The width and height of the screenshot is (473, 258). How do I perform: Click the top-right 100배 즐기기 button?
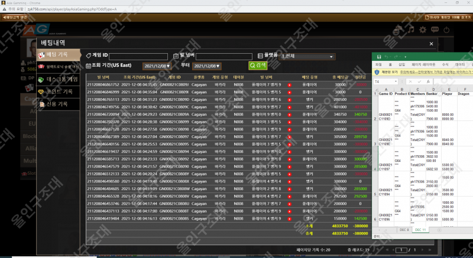(448, 18)
